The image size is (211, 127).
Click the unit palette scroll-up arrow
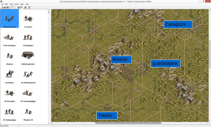coord(49,10)
